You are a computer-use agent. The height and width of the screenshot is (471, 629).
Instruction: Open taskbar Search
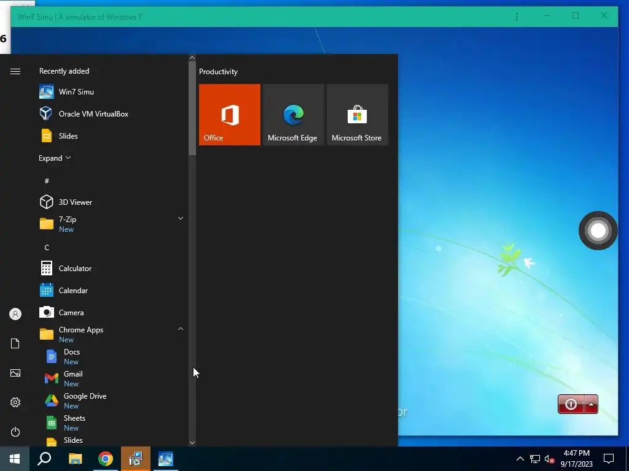coord(44,459)
